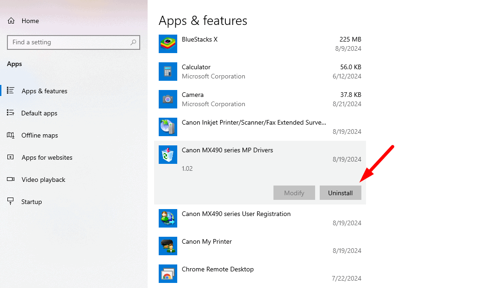Click the Calculator app icon
484x288 pixels.
pos(168,72)
